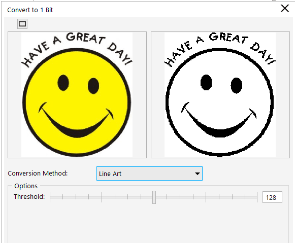Click the Convert to 1 Bit title text
Image resolution: width=295 pixels, height=243 pixels.
(x=30, y=10)
